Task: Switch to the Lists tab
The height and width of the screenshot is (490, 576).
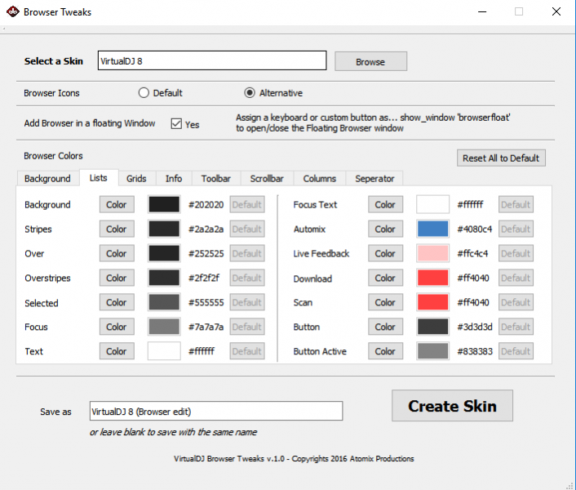Action: click(x=99, y=178)
